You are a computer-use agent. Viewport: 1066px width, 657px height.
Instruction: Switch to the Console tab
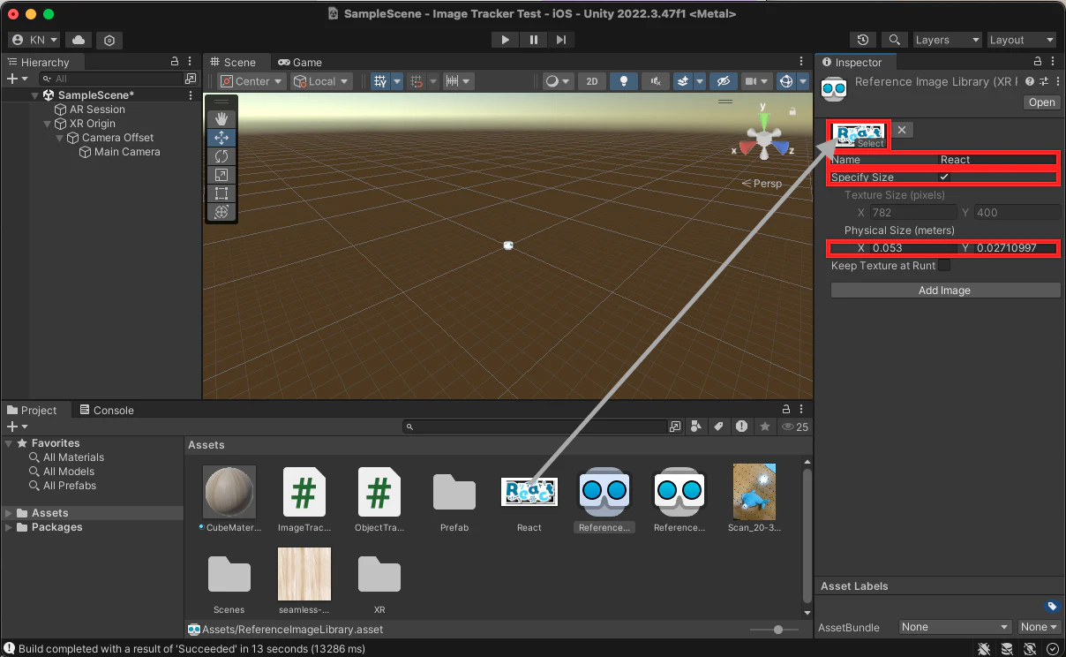107,410
